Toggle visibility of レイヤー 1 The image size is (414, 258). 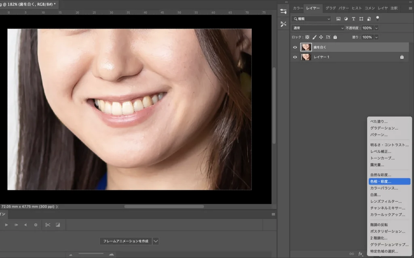295,57
